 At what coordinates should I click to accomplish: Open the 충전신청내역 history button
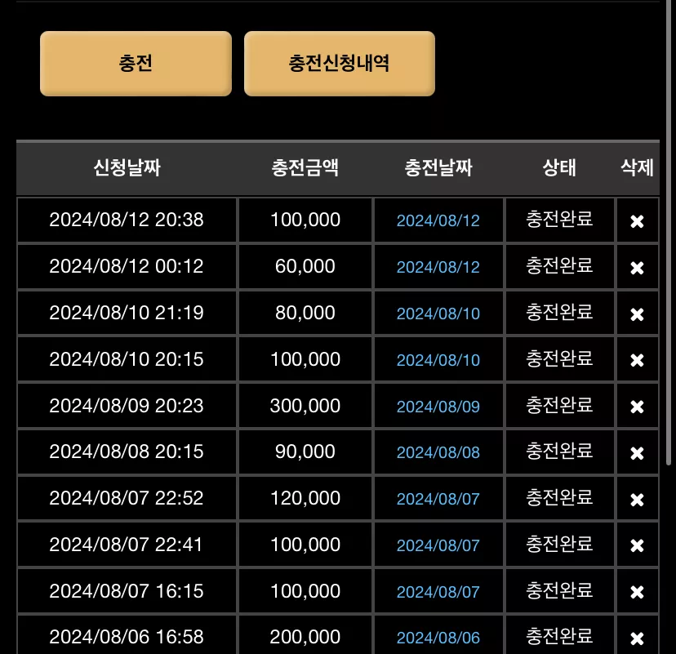(x=340, y=64)
